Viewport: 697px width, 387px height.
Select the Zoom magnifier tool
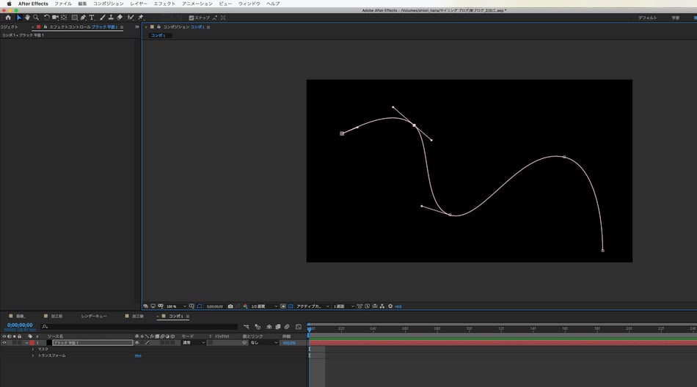coord(36,18)
